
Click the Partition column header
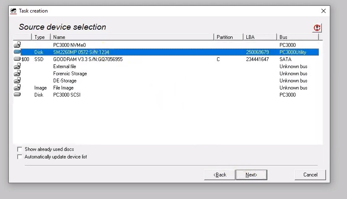228,37
